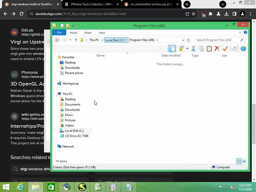Open a new browser tab
Screen dimensions: 256x192
tap(187, 4)
